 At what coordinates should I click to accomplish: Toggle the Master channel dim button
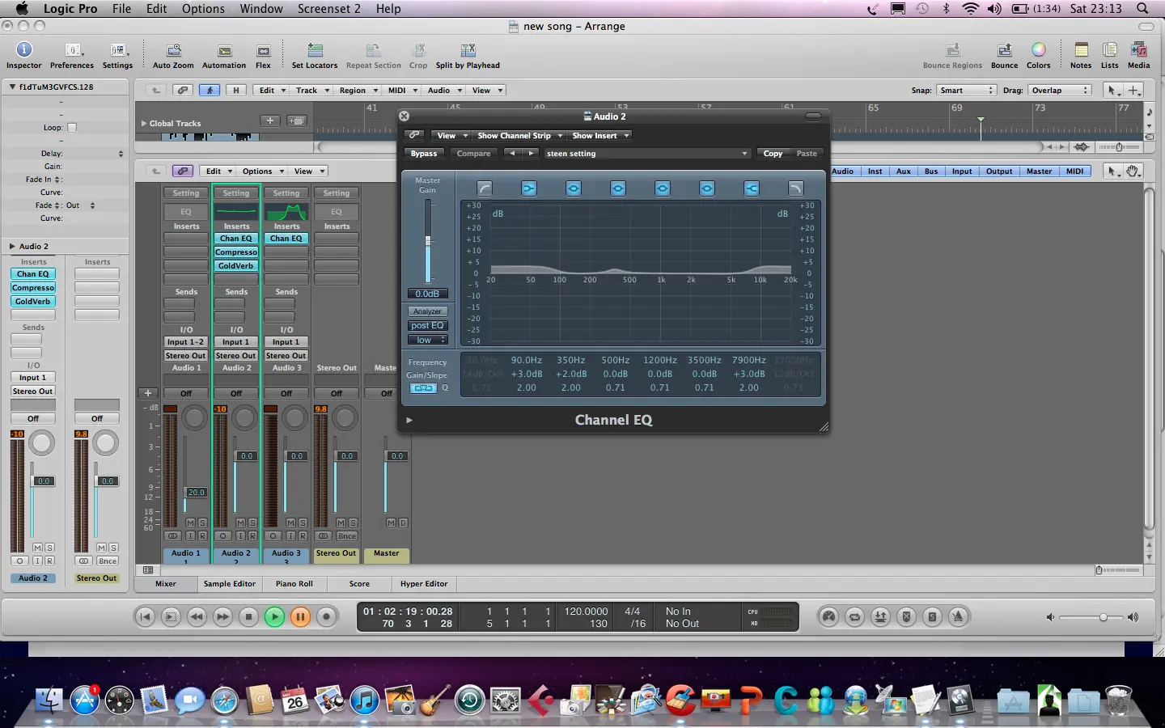[403, 523]
